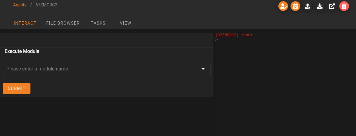Click the calendar-with-X kill date icon

(x=295, y=6)
